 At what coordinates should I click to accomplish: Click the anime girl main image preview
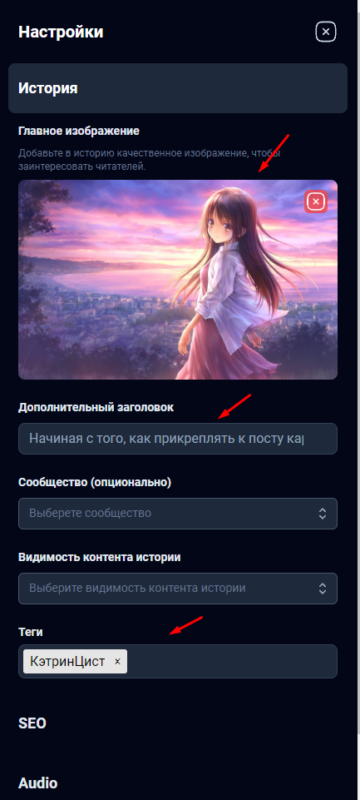coord(177,280)
